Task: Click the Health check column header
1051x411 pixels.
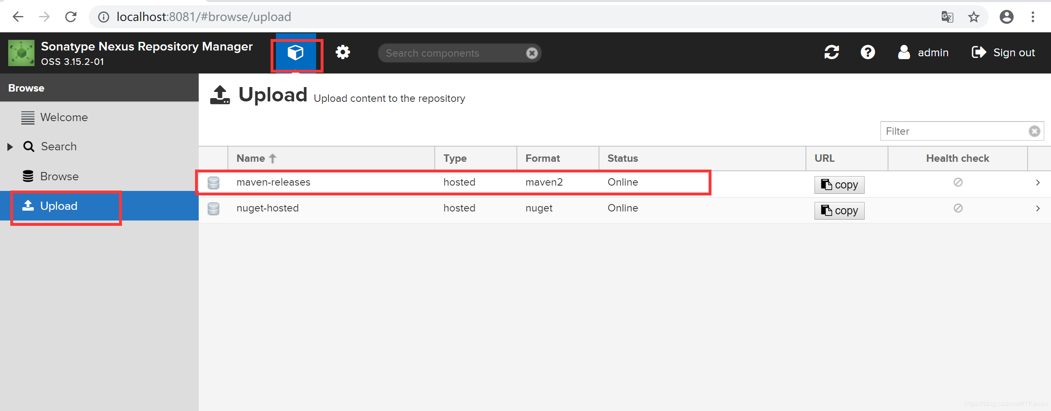Action: pos(958,158)
